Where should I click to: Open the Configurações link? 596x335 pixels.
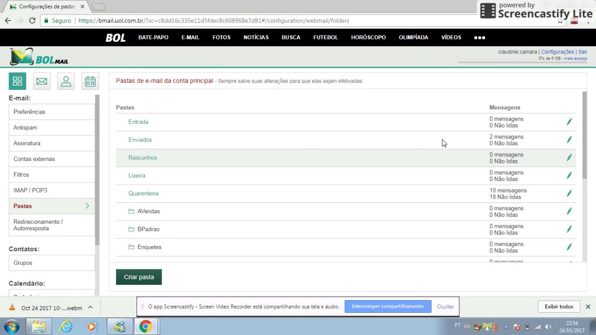coord(557,52)
